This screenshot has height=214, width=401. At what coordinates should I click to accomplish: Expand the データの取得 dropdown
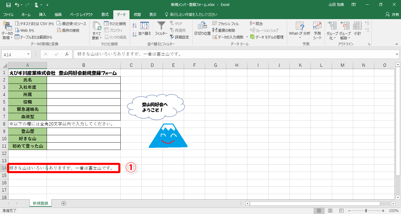(7, 36)
